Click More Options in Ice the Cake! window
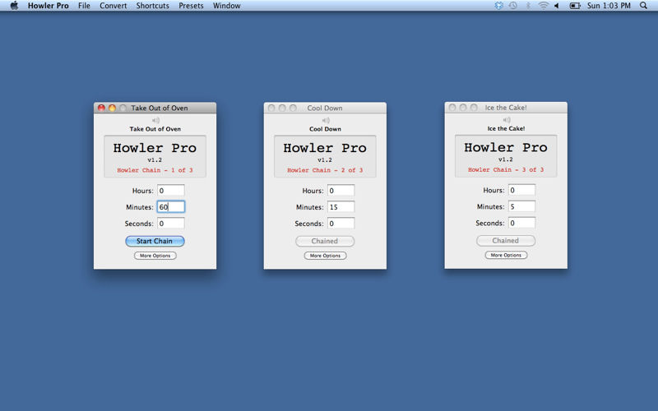Image resolution: width=658 pixels, height=411 pixels. point(506,255)
